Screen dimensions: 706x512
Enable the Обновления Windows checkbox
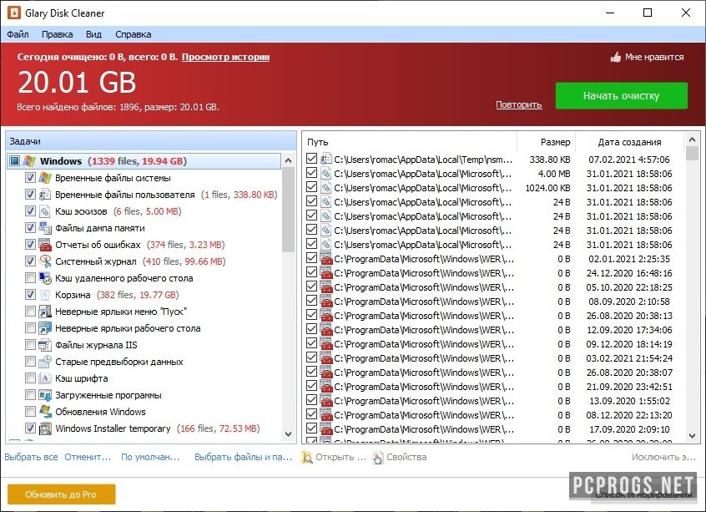pos(30,412)
